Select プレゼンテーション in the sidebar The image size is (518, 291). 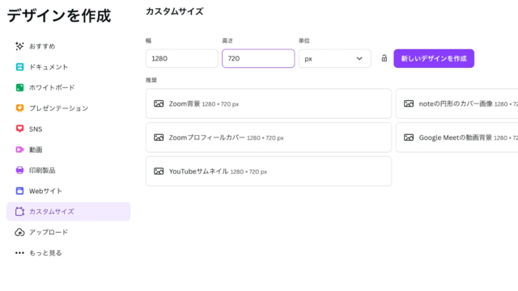click(x=68, y=108)
